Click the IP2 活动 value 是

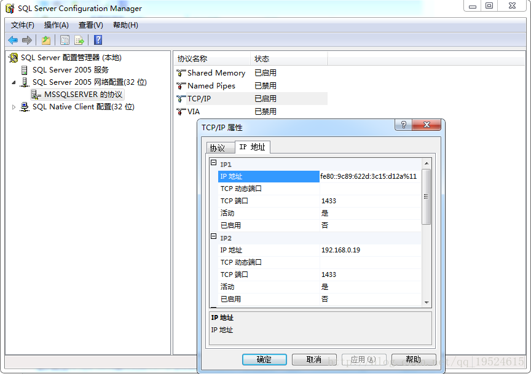[x=371, y=287]
